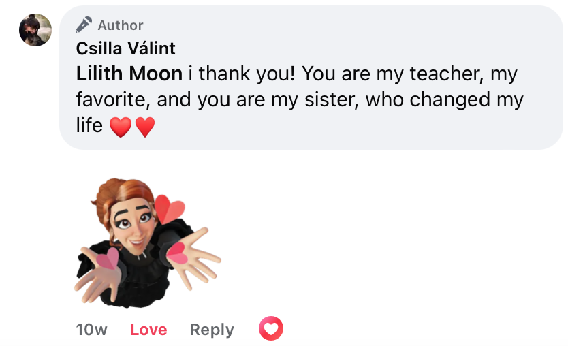Click the sticker's black outfit

click(146, 272)
